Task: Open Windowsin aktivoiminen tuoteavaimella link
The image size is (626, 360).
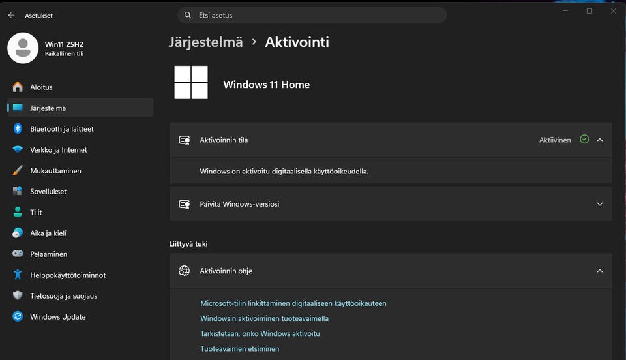Action: click(x=264, y=318)
